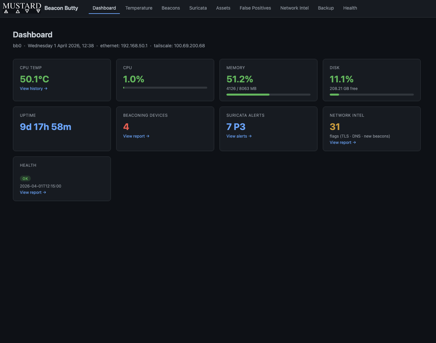
Task: Switch to the Backup tab
Action: click(325, 8)
